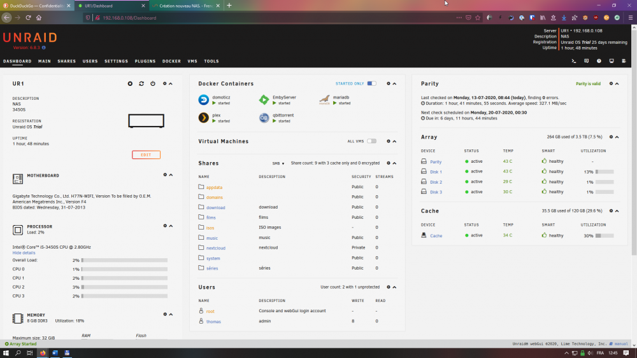This screenshot has height=358, width=637.
Task: Open UR1 panel settings gear
Action: (165, 83)
